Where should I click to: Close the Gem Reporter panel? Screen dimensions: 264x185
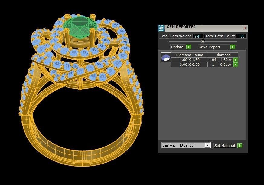coord(245,28)
